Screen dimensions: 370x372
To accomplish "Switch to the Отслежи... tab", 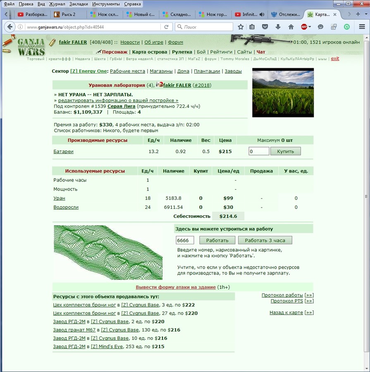I will [286, 14].
